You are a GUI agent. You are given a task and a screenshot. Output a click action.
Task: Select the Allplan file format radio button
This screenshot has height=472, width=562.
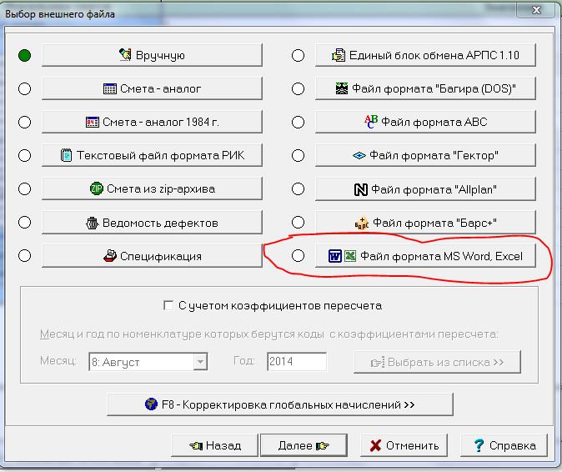coord(298,188)
